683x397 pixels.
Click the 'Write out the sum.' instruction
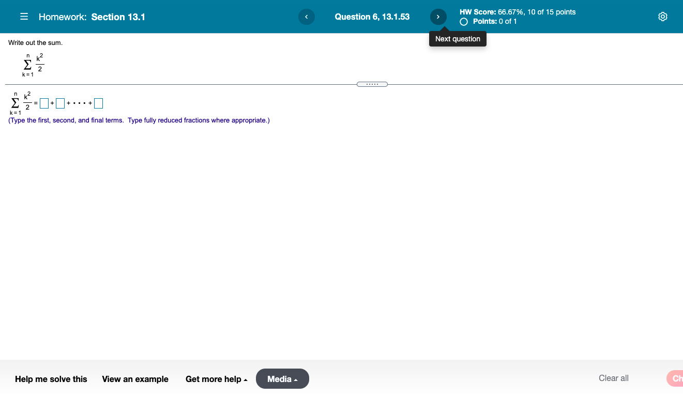coord(35,43)
